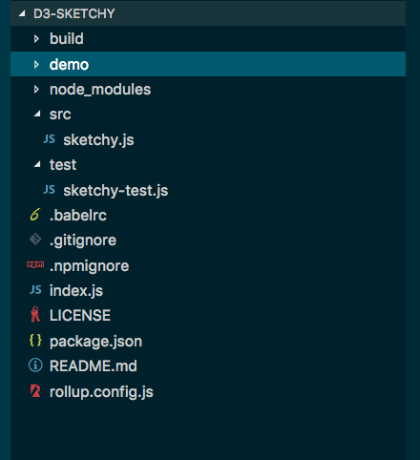Expand the build folder arrow
This screenshot has height=460, width=420.
(36, 39)
